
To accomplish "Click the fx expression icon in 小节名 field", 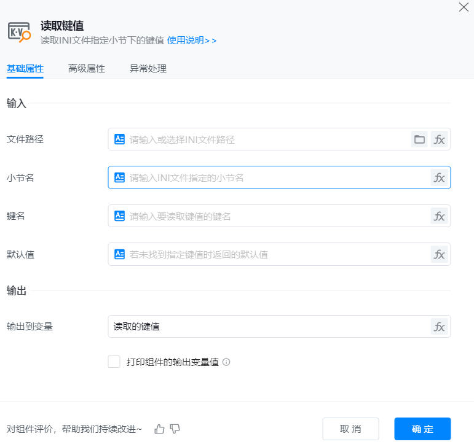I will [439, 177].
